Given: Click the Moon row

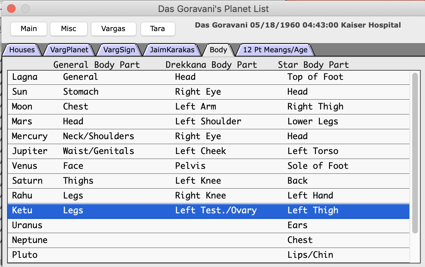Looking at the screenshot, I should pos(208,107).
